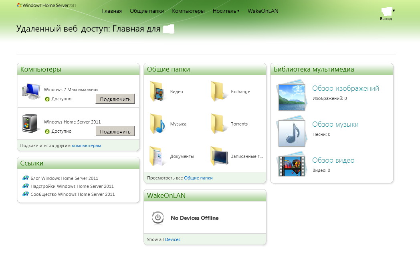Screen dimensions: 420x257
Task: Click the Windows 7 Максимальная name text
Action: tap(71, 90)
